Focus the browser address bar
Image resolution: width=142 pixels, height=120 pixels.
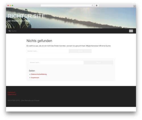click(x=67, y=5)
